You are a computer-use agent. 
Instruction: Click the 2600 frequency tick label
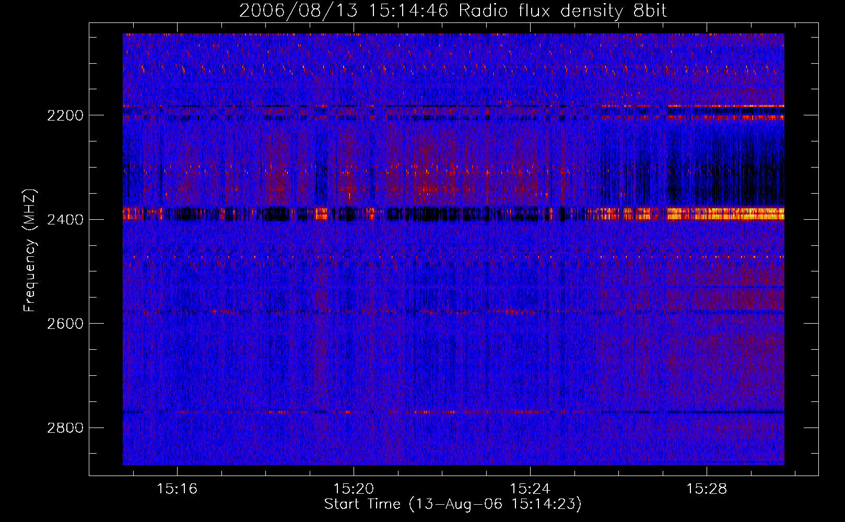coord(65,324)
